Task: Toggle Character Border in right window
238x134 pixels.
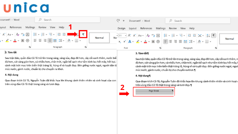Action: [158, 35]
